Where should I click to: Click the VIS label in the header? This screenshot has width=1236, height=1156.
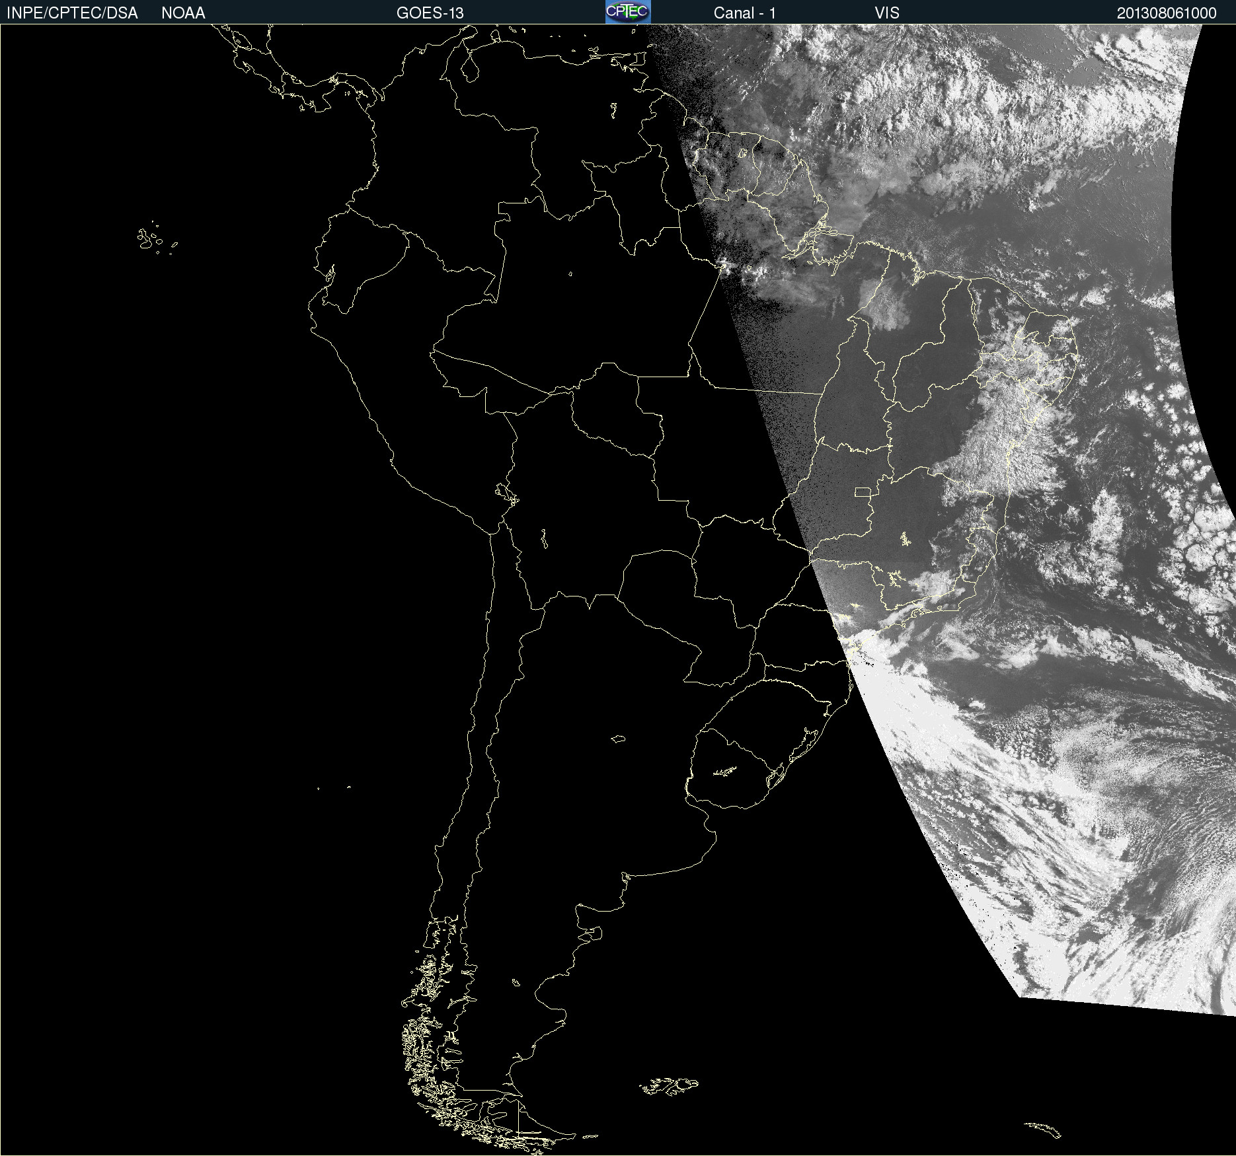(887, 13)
